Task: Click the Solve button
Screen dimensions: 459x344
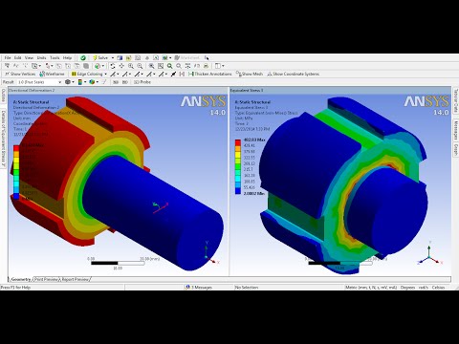Action: pyautogui.click(x=100, y=57)
